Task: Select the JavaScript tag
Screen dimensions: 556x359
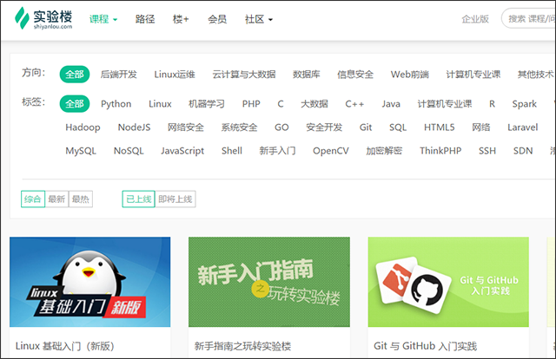Action: click(x=182, y=151)
